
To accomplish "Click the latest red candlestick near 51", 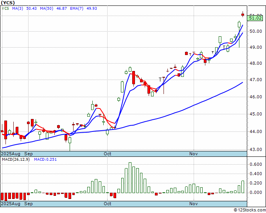I will pyautogui.click(x=243, y=14).
